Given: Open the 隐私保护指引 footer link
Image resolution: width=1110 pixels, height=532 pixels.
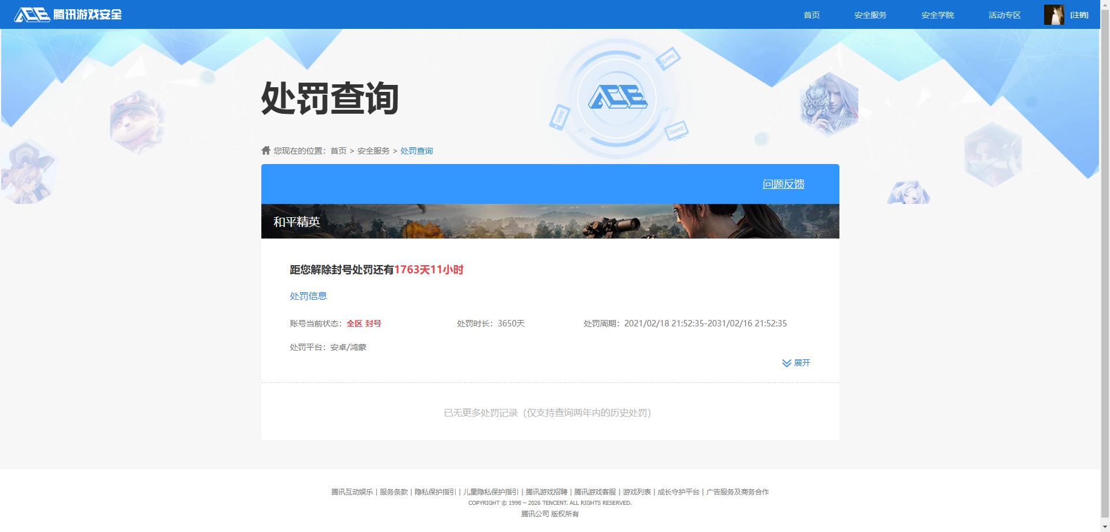Looking at the screenshot, I should [x=435, y=492].
